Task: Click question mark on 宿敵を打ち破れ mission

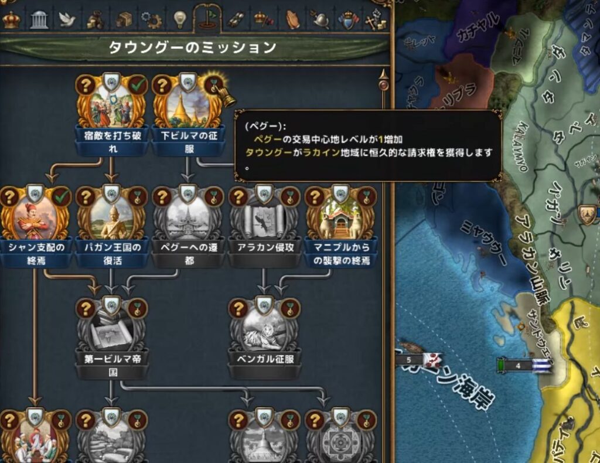Action: (86, 85)
